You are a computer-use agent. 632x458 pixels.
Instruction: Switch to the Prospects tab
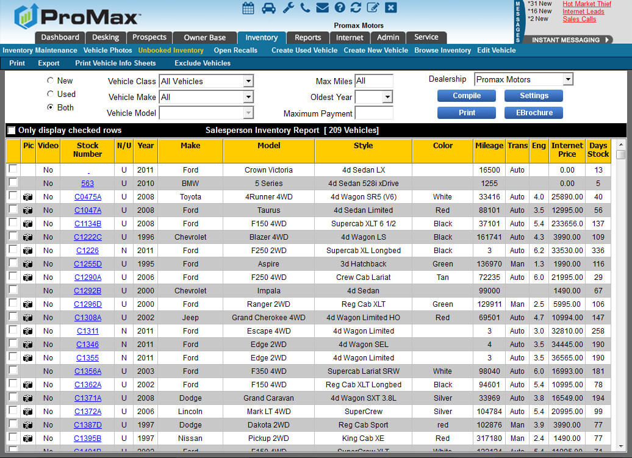[149, 37]
